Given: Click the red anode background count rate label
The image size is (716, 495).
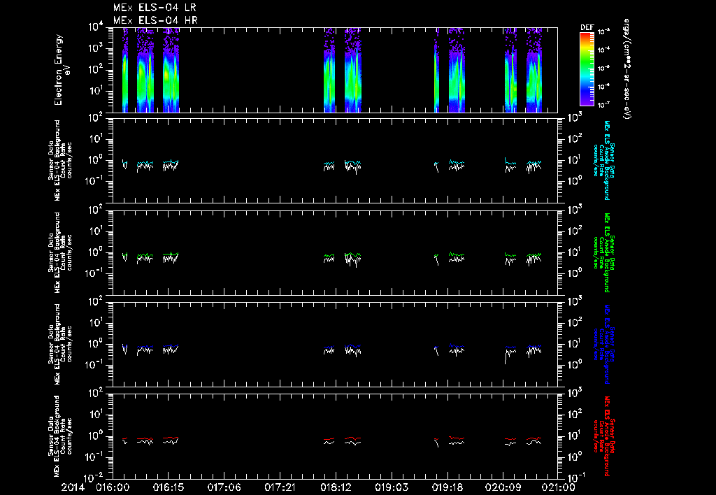Looking at the screenshot, I should (603, 436).
